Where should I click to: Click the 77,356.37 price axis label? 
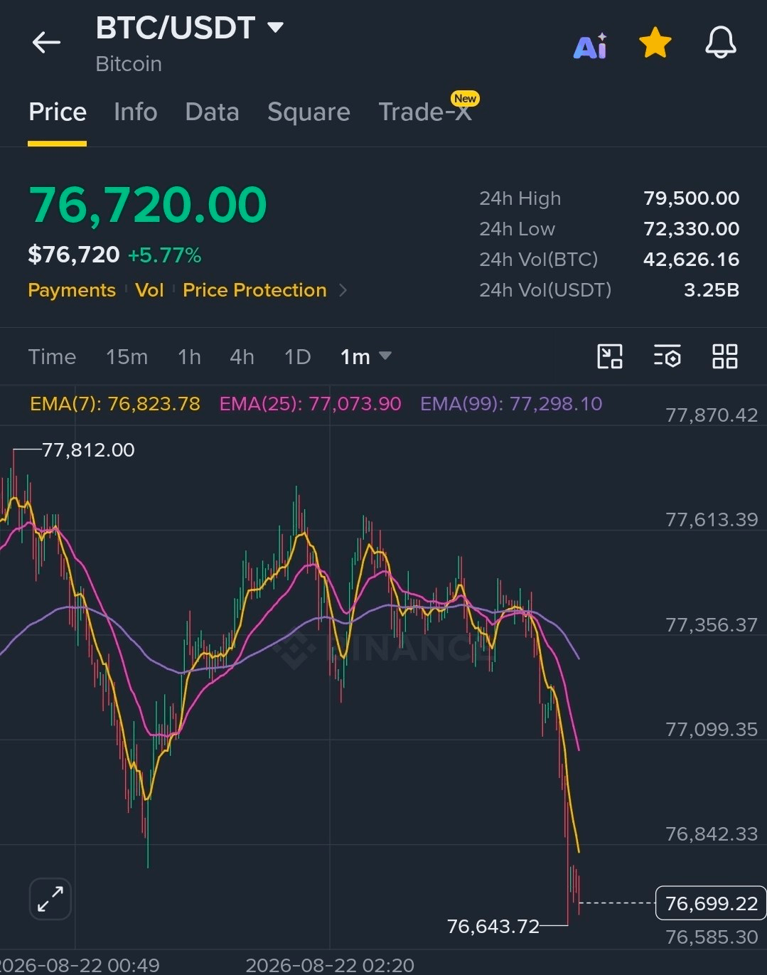[x=712, y=624]
